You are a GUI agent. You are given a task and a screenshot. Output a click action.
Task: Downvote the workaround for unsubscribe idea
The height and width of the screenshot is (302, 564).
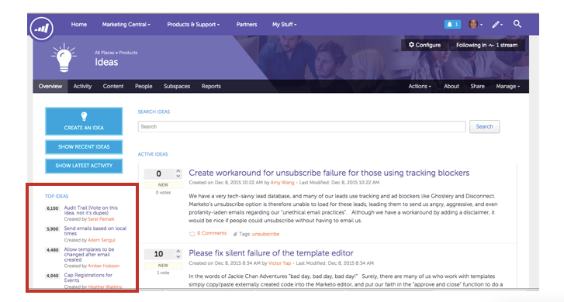[x=178, y=177]
